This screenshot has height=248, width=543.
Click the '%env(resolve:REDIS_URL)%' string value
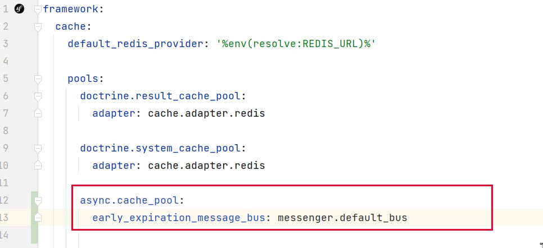(x=296, y=44)
